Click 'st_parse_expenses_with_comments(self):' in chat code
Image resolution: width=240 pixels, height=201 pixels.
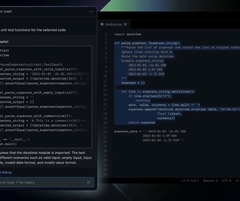click(x=36, y=116)
